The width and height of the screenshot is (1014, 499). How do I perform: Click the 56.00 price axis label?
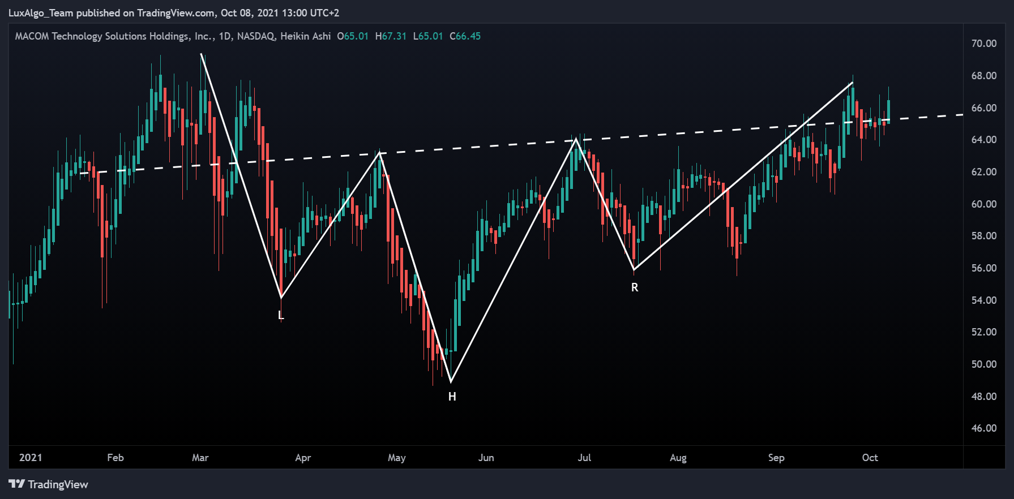984,268
